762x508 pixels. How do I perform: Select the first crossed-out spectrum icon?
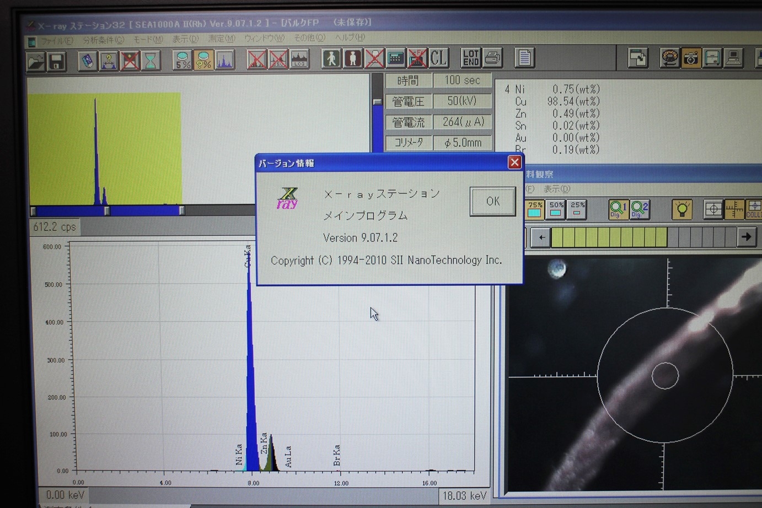point(256,59)
